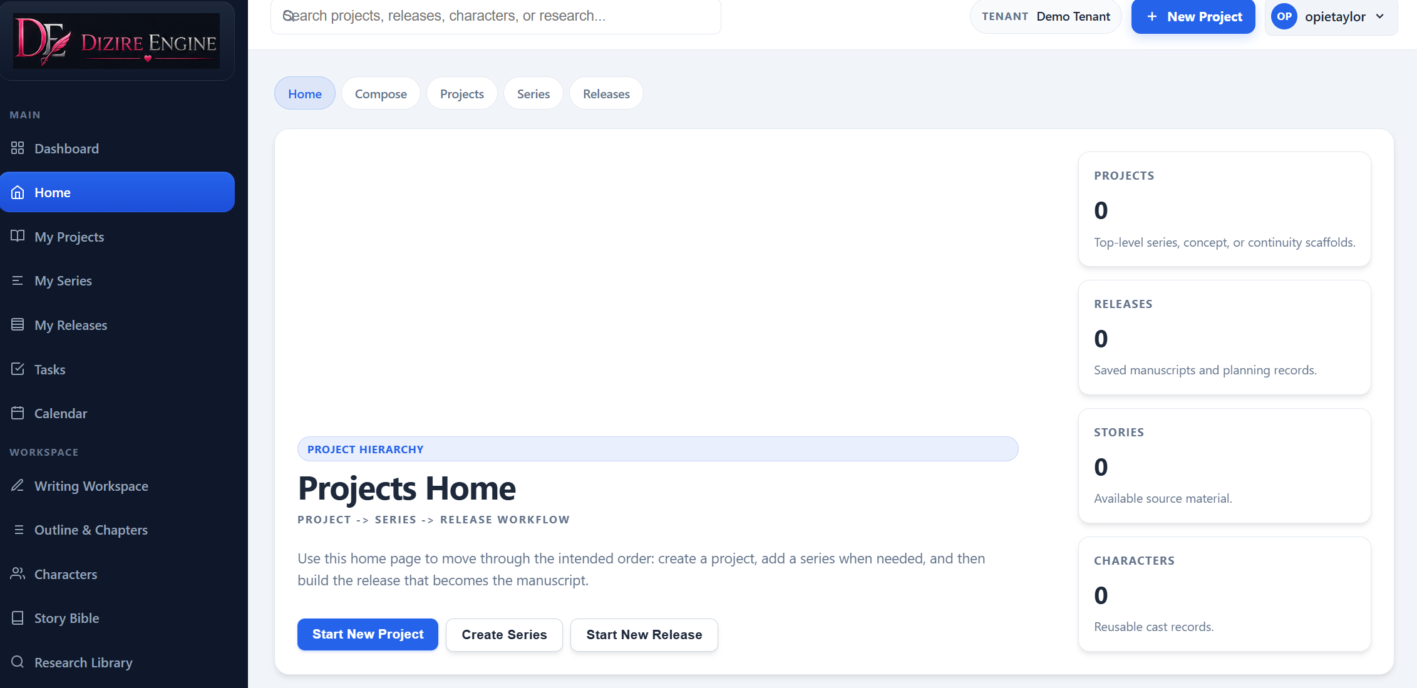The image size is (1417, 688).
Task: Open My Projects in sidebar
Action: pyautogui.click(x=117, y=237)
